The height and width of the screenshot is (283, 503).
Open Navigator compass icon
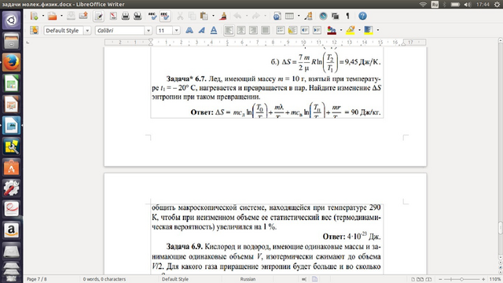(x=323, y=16)
